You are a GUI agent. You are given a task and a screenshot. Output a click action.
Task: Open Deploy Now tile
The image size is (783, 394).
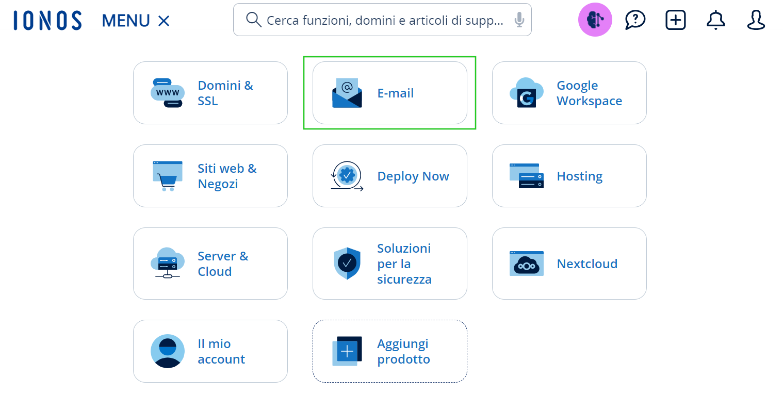(x=390, y=176)
